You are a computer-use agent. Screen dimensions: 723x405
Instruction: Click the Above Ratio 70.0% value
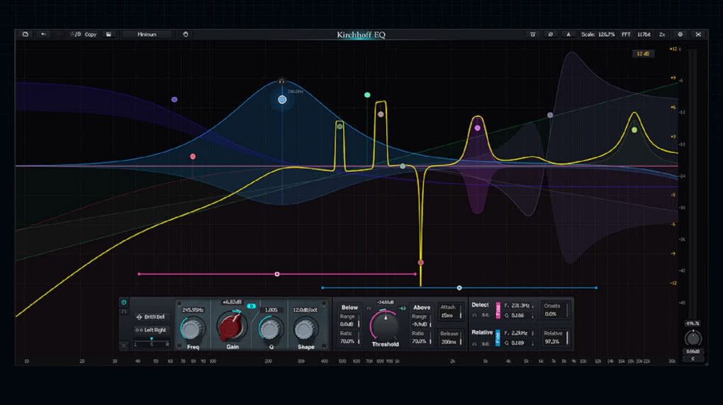pyautogui.click(x=420, y=341)
